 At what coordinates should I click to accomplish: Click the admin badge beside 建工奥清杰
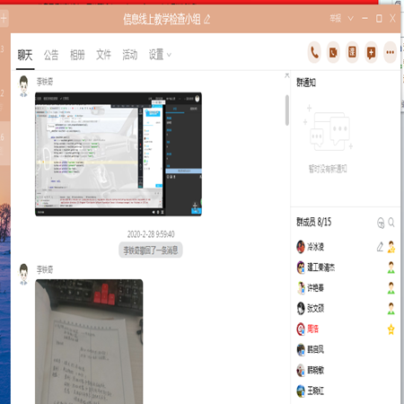tap(391, 268)
